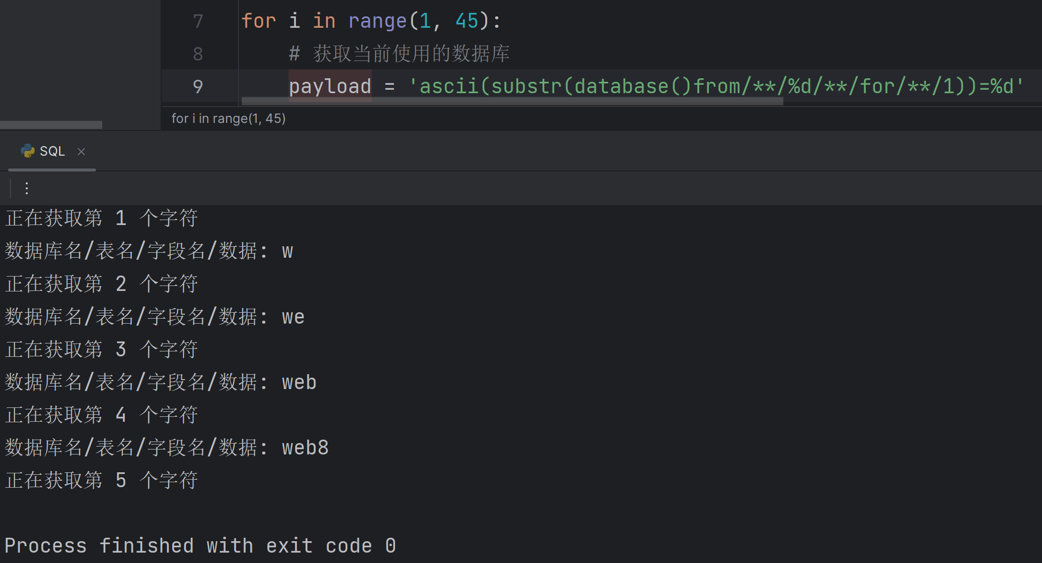Image resolution: width=1042 pixels, height=563 pixels.
Task: Click the Chinese comment on line 8
Action: point(411,54)
